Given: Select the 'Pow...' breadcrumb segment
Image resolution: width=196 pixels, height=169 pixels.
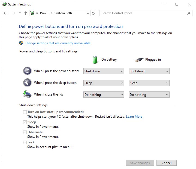Looking at the screenshot, I should click(44, 13).
